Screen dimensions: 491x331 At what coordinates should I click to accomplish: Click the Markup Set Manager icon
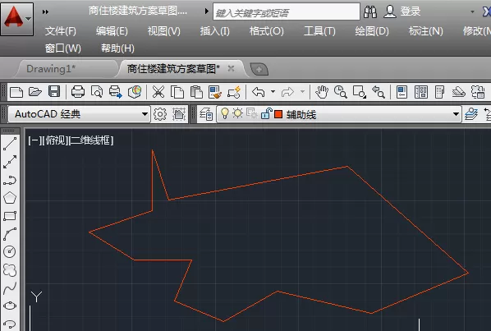point(478,92)
